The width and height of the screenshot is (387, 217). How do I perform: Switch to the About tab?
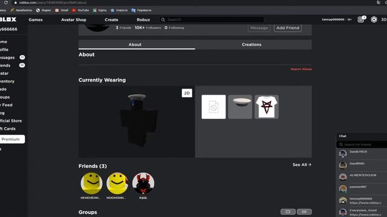click(137, 45)
